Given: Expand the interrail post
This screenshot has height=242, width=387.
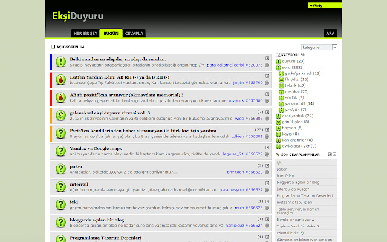Looking at the screenshot, I should point(267,183).
